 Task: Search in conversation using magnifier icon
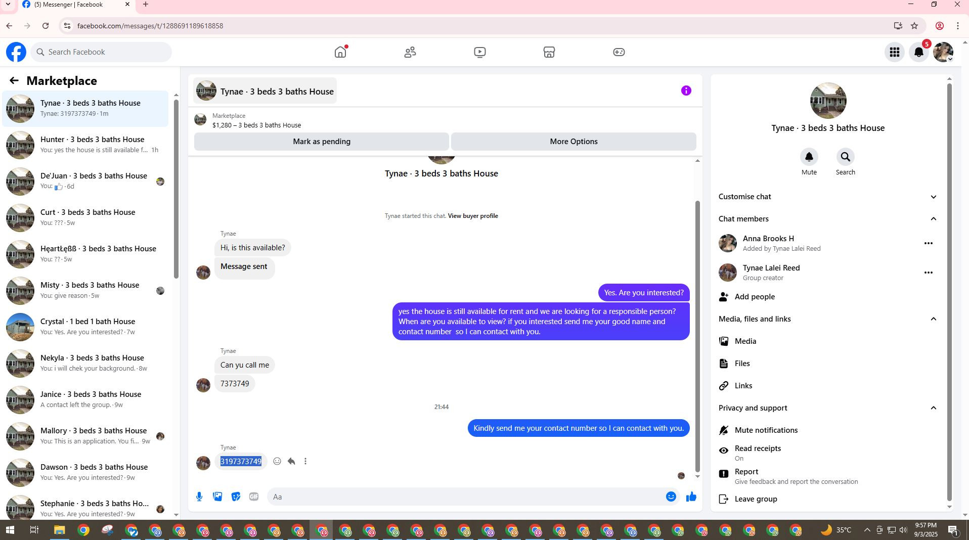tap(846, 157)
